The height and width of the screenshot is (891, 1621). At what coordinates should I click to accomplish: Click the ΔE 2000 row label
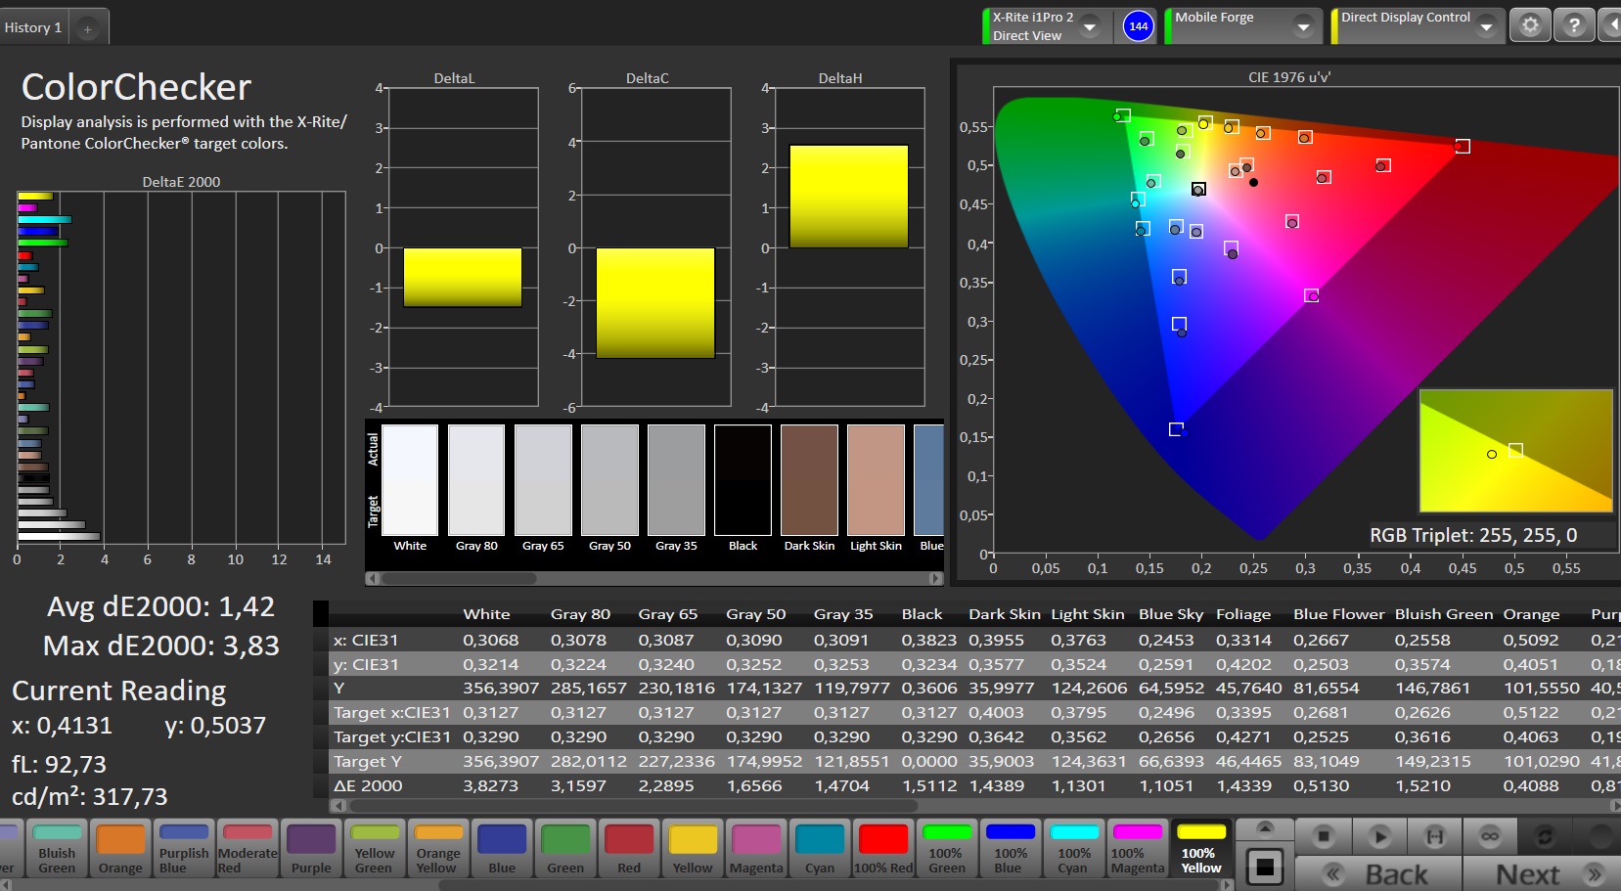[x=368, y=785]
